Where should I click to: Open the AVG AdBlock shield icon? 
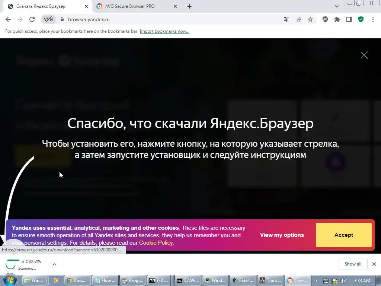coord(325,19)
